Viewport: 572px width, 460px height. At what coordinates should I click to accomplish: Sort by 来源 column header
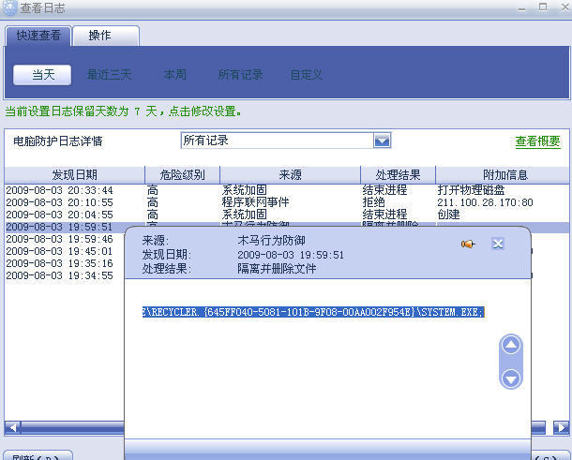click(x=290, y=175)
